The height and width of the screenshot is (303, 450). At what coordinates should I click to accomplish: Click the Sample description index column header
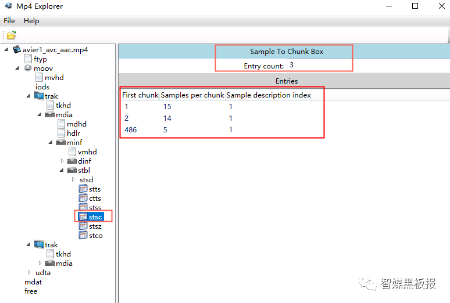coord(269,95)
